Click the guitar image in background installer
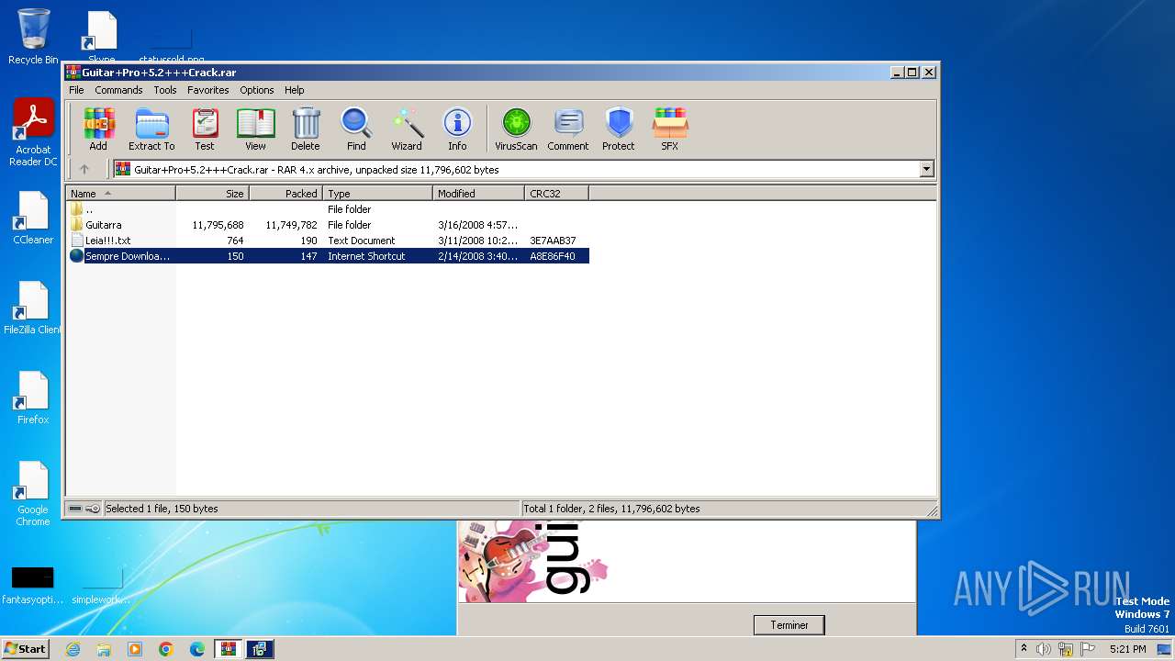Screen dimensions: 1175x661 coord(532,560)
